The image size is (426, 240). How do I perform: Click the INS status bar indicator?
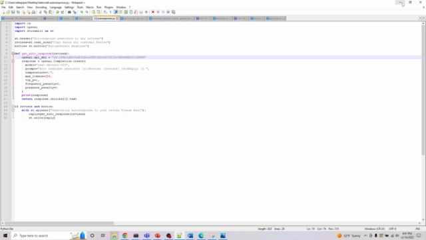click(x=417, y=229)
